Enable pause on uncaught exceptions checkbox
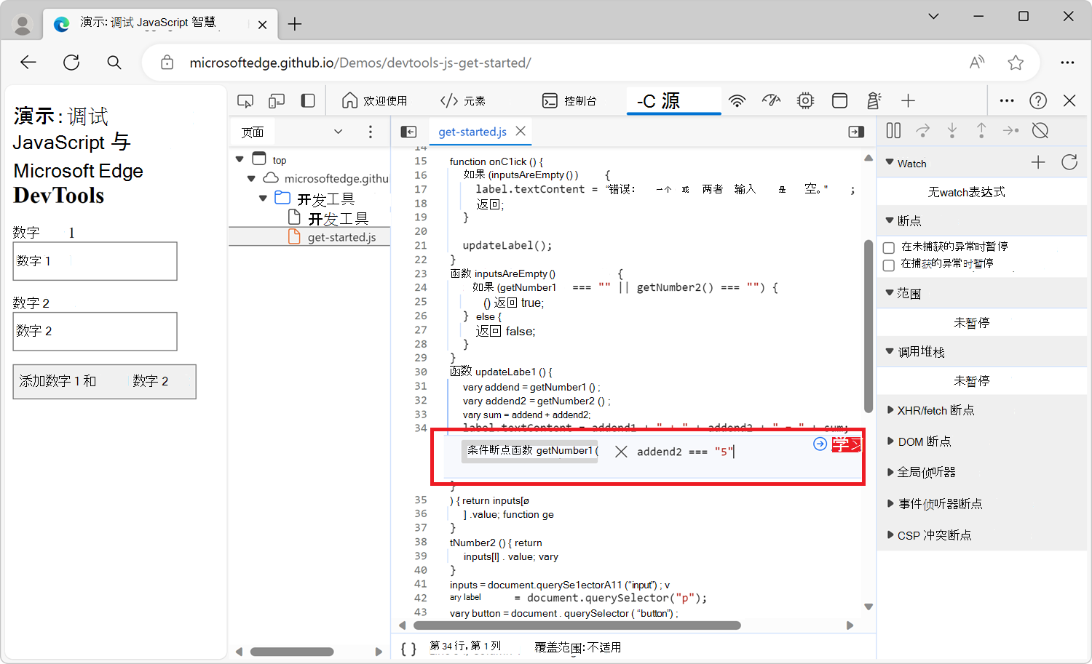 (889, 248)
